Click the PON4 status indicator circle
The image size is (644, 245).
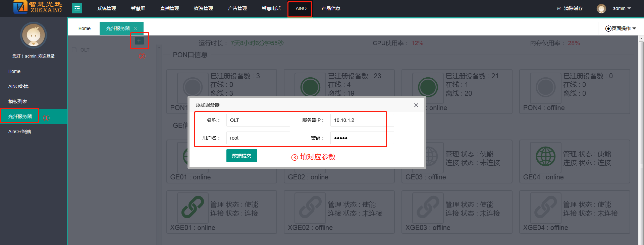[545, 87]
